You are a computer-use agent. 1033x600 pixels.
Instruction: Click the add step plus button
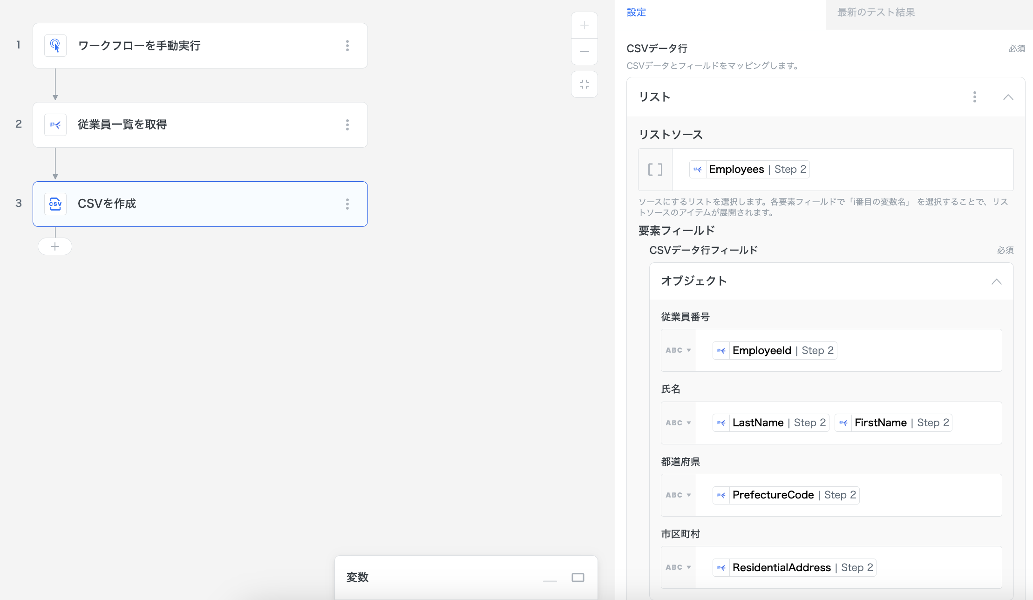pos(55,246)
